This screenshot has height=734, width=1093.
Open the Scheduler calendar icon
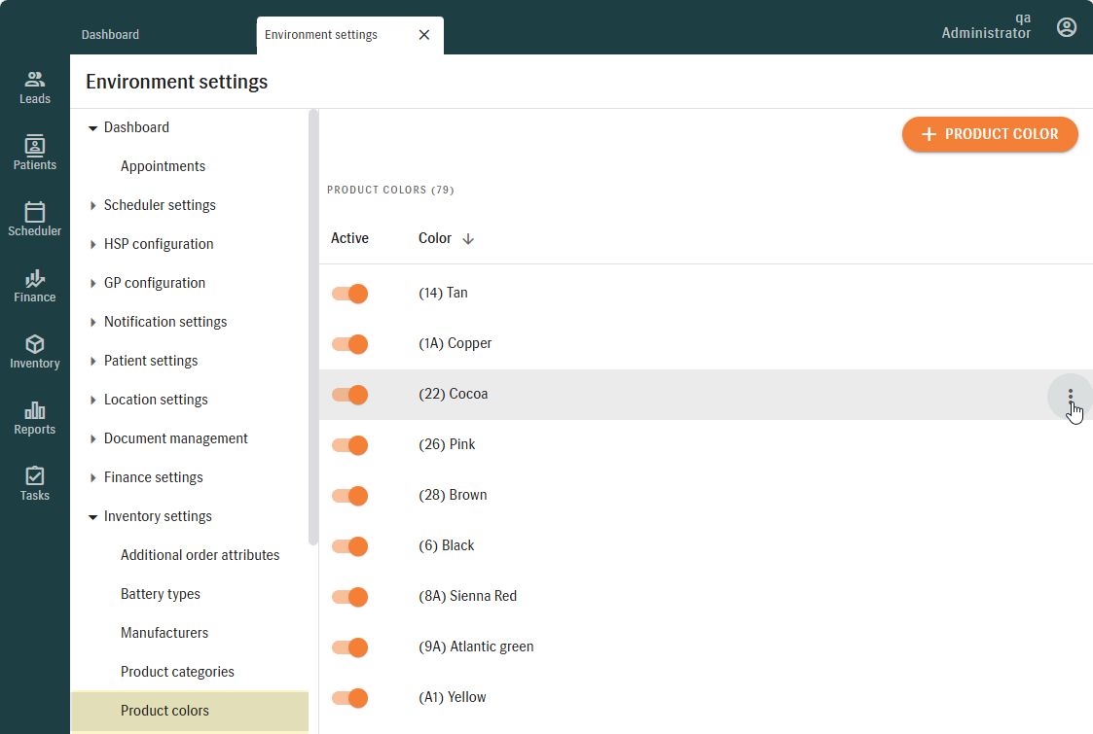(x=35, y=212)
